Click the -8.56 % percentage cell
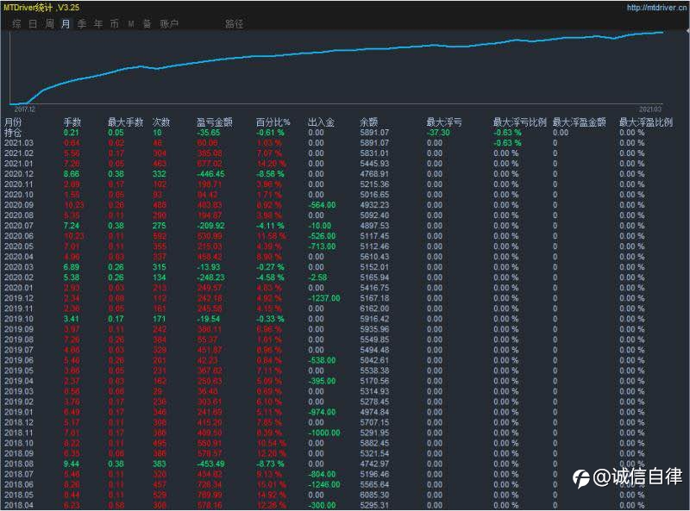690x511 pixels. [270, 174]
